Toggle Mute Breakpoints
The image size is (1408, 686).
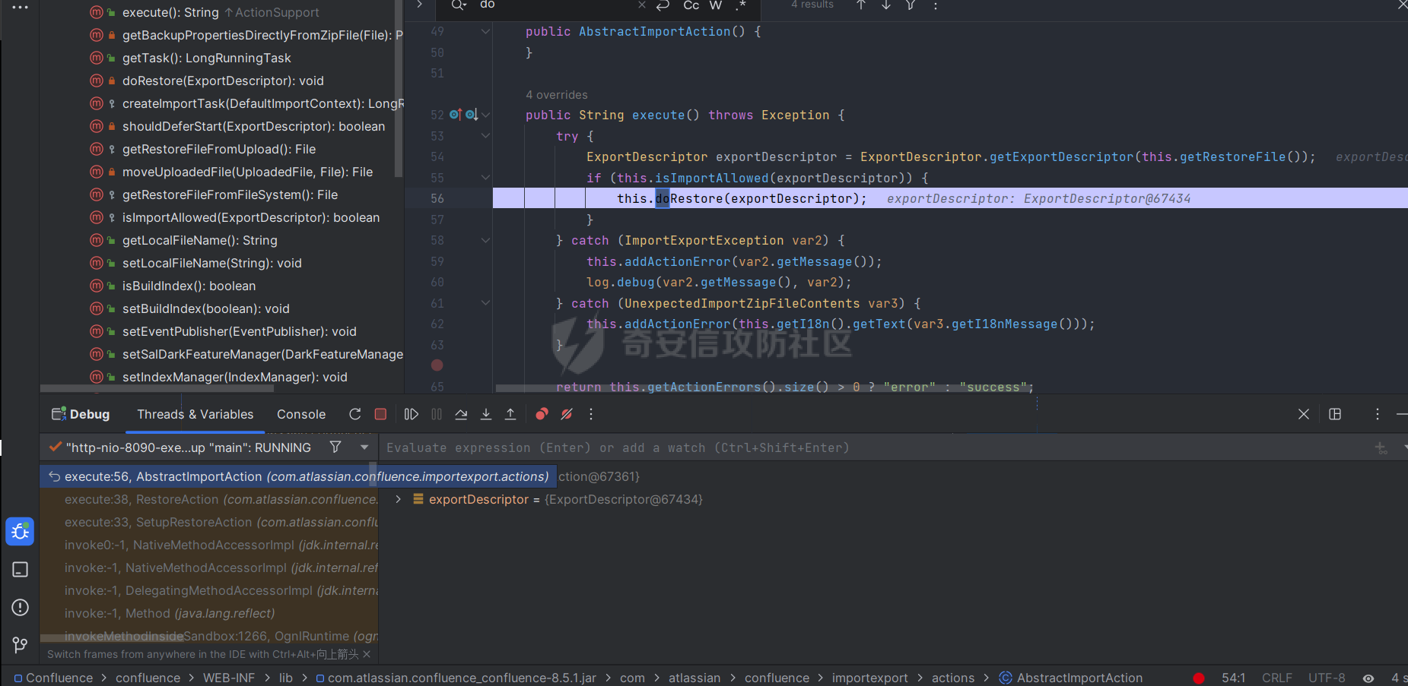point(567,414)
